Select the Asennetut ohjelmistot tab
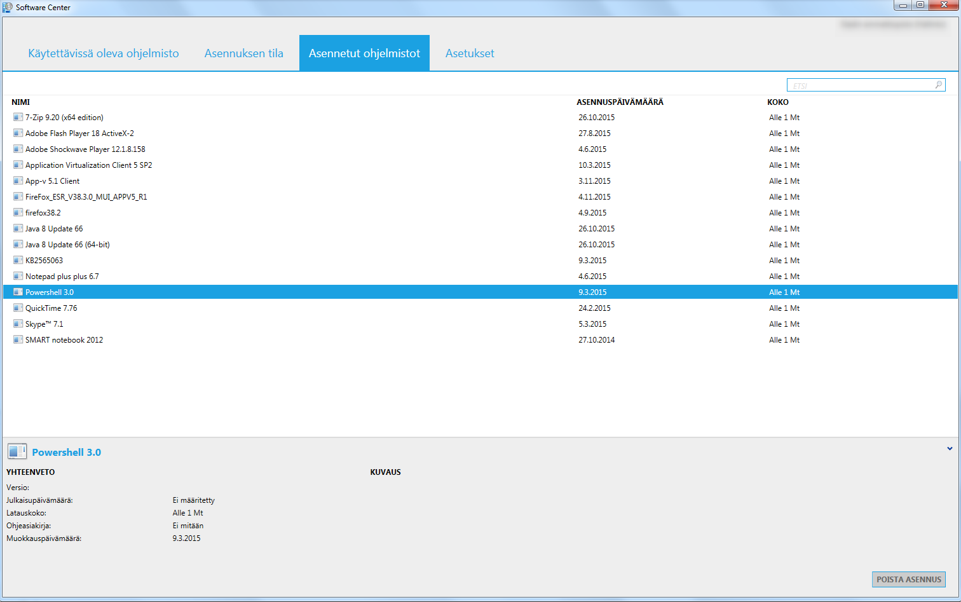Viewport: 961px width, 602px height. pyautogui.click(x=364, y=53)
